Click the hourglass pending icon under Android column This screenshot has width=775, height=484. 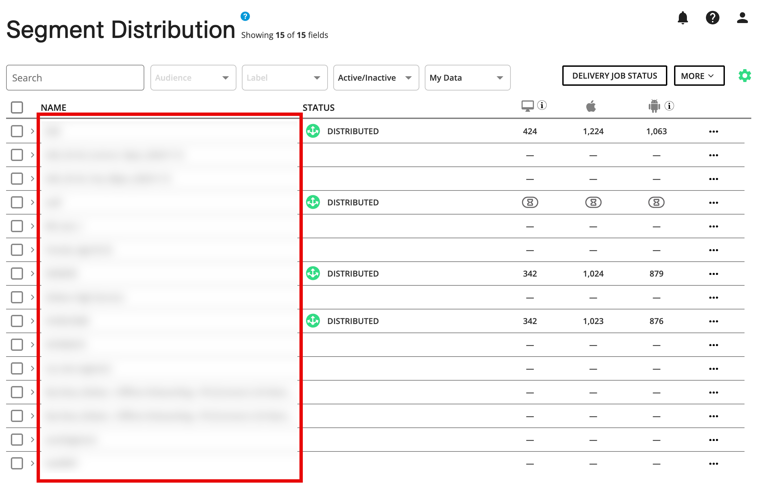(x=656, y=202)
